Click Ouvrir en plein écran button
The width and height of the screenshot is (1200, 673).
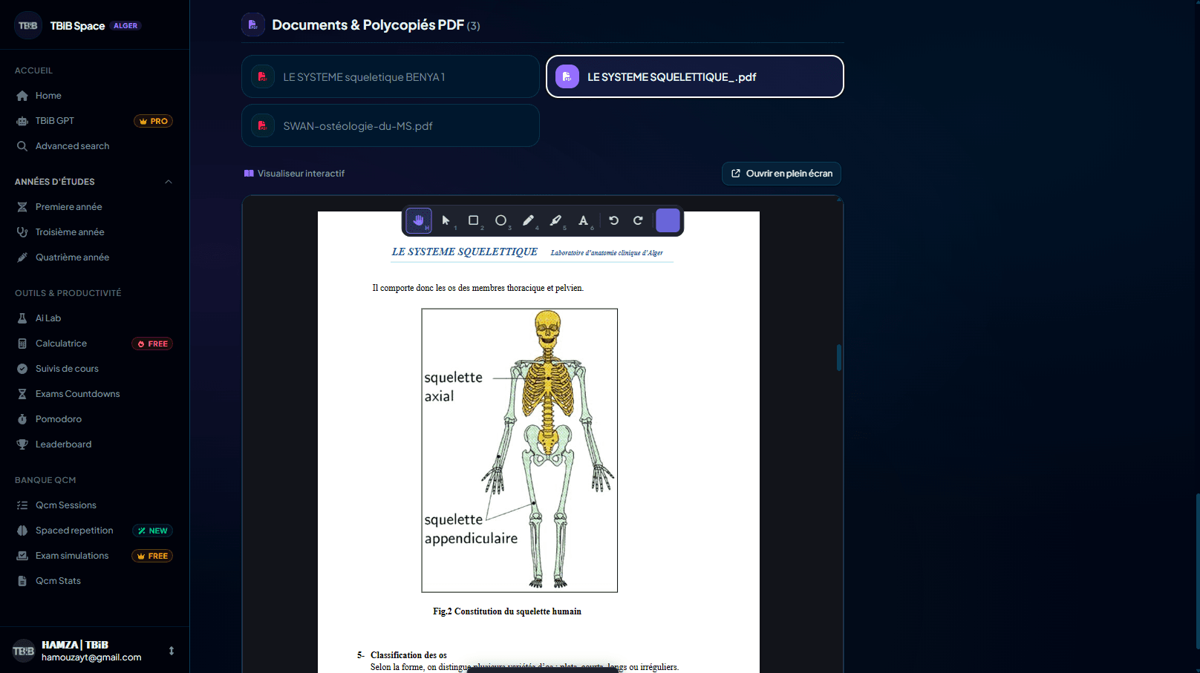[781, 174]
